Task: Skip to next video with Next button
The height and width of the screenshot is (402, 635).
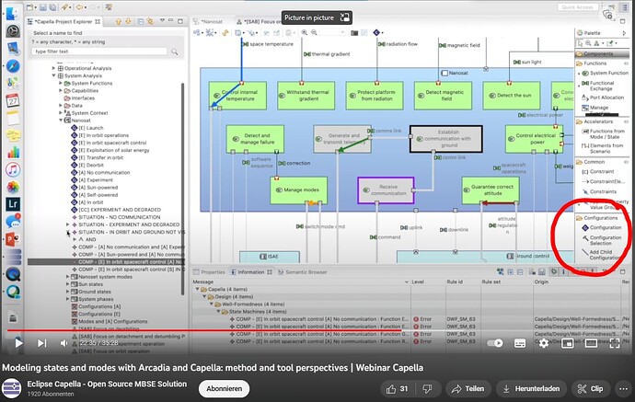Action: coord(41,343)
